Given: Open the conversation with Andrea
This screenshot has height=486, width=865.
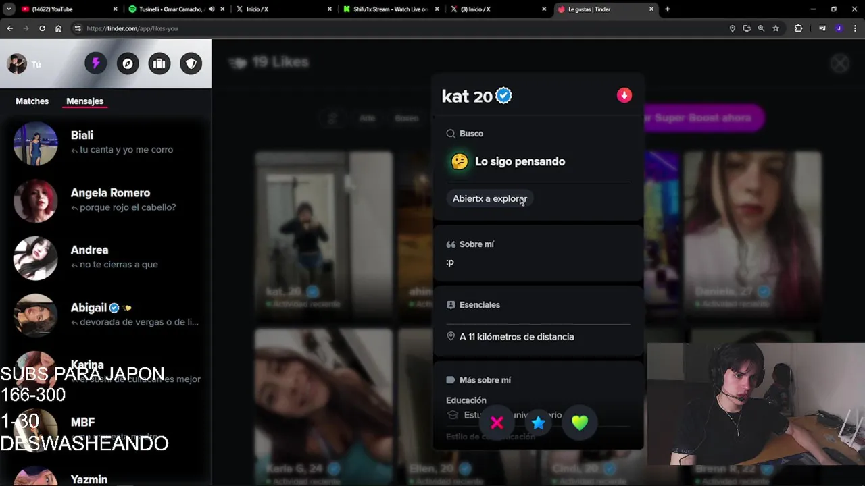Looking at the screenshot, I should [105, 258].
